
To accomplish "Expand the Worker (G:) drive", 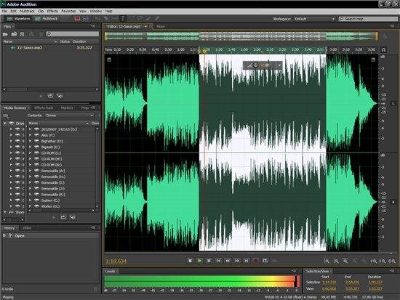I will coord(30,206).
